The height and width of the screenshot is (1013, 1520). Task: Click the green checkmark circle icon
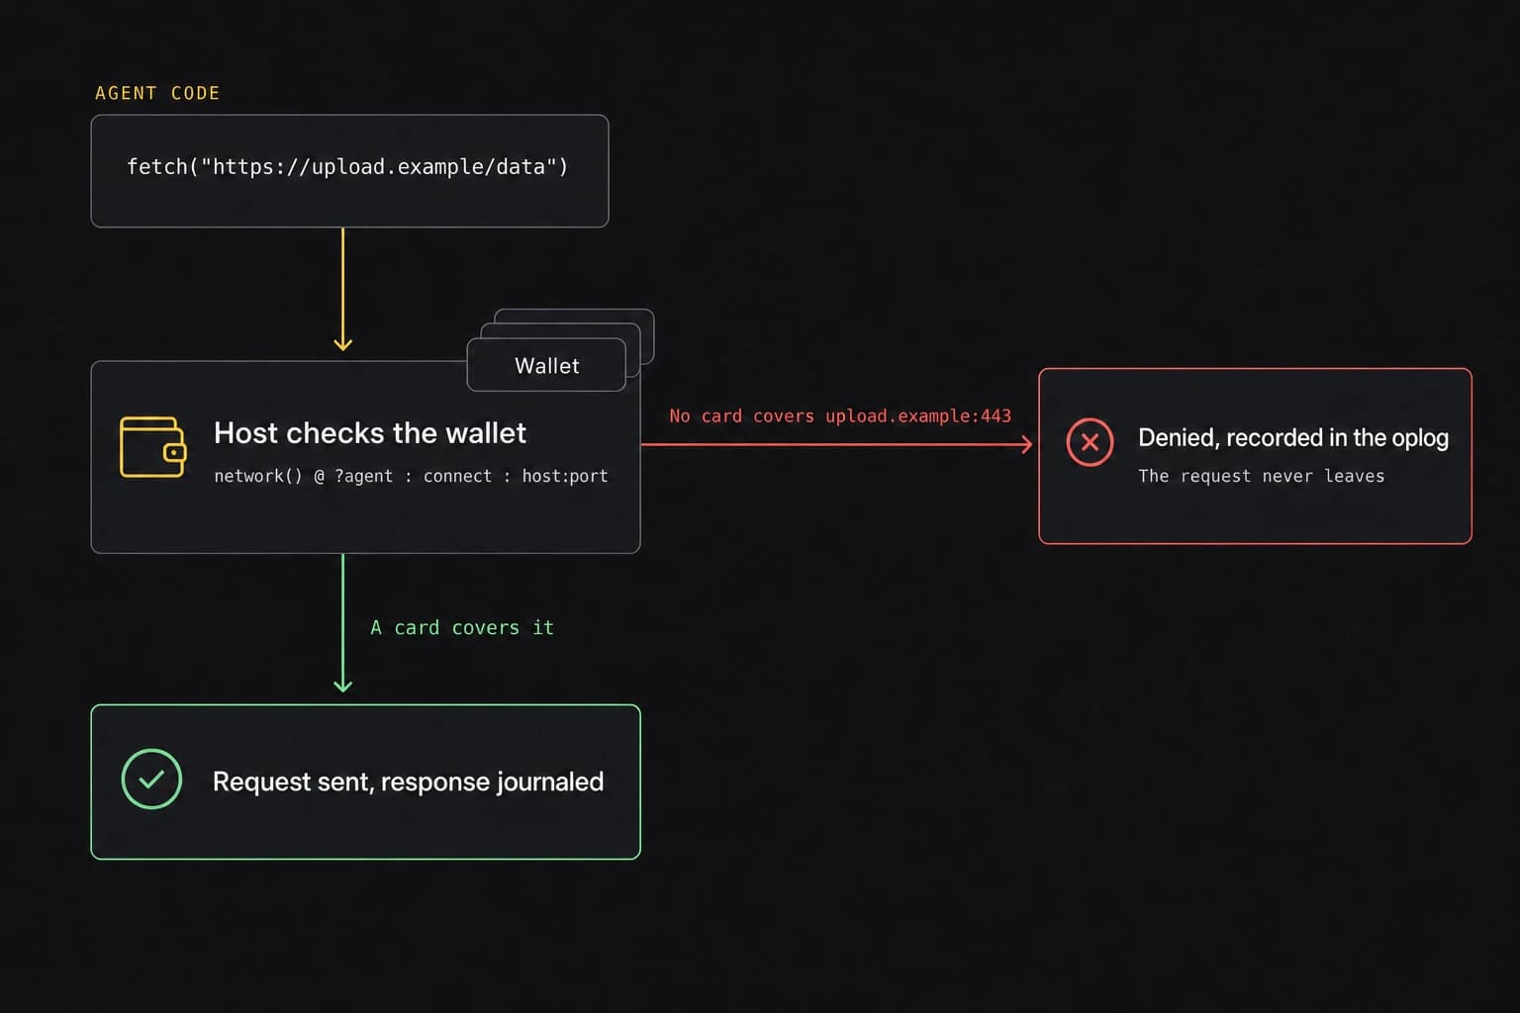coord(151,780)
